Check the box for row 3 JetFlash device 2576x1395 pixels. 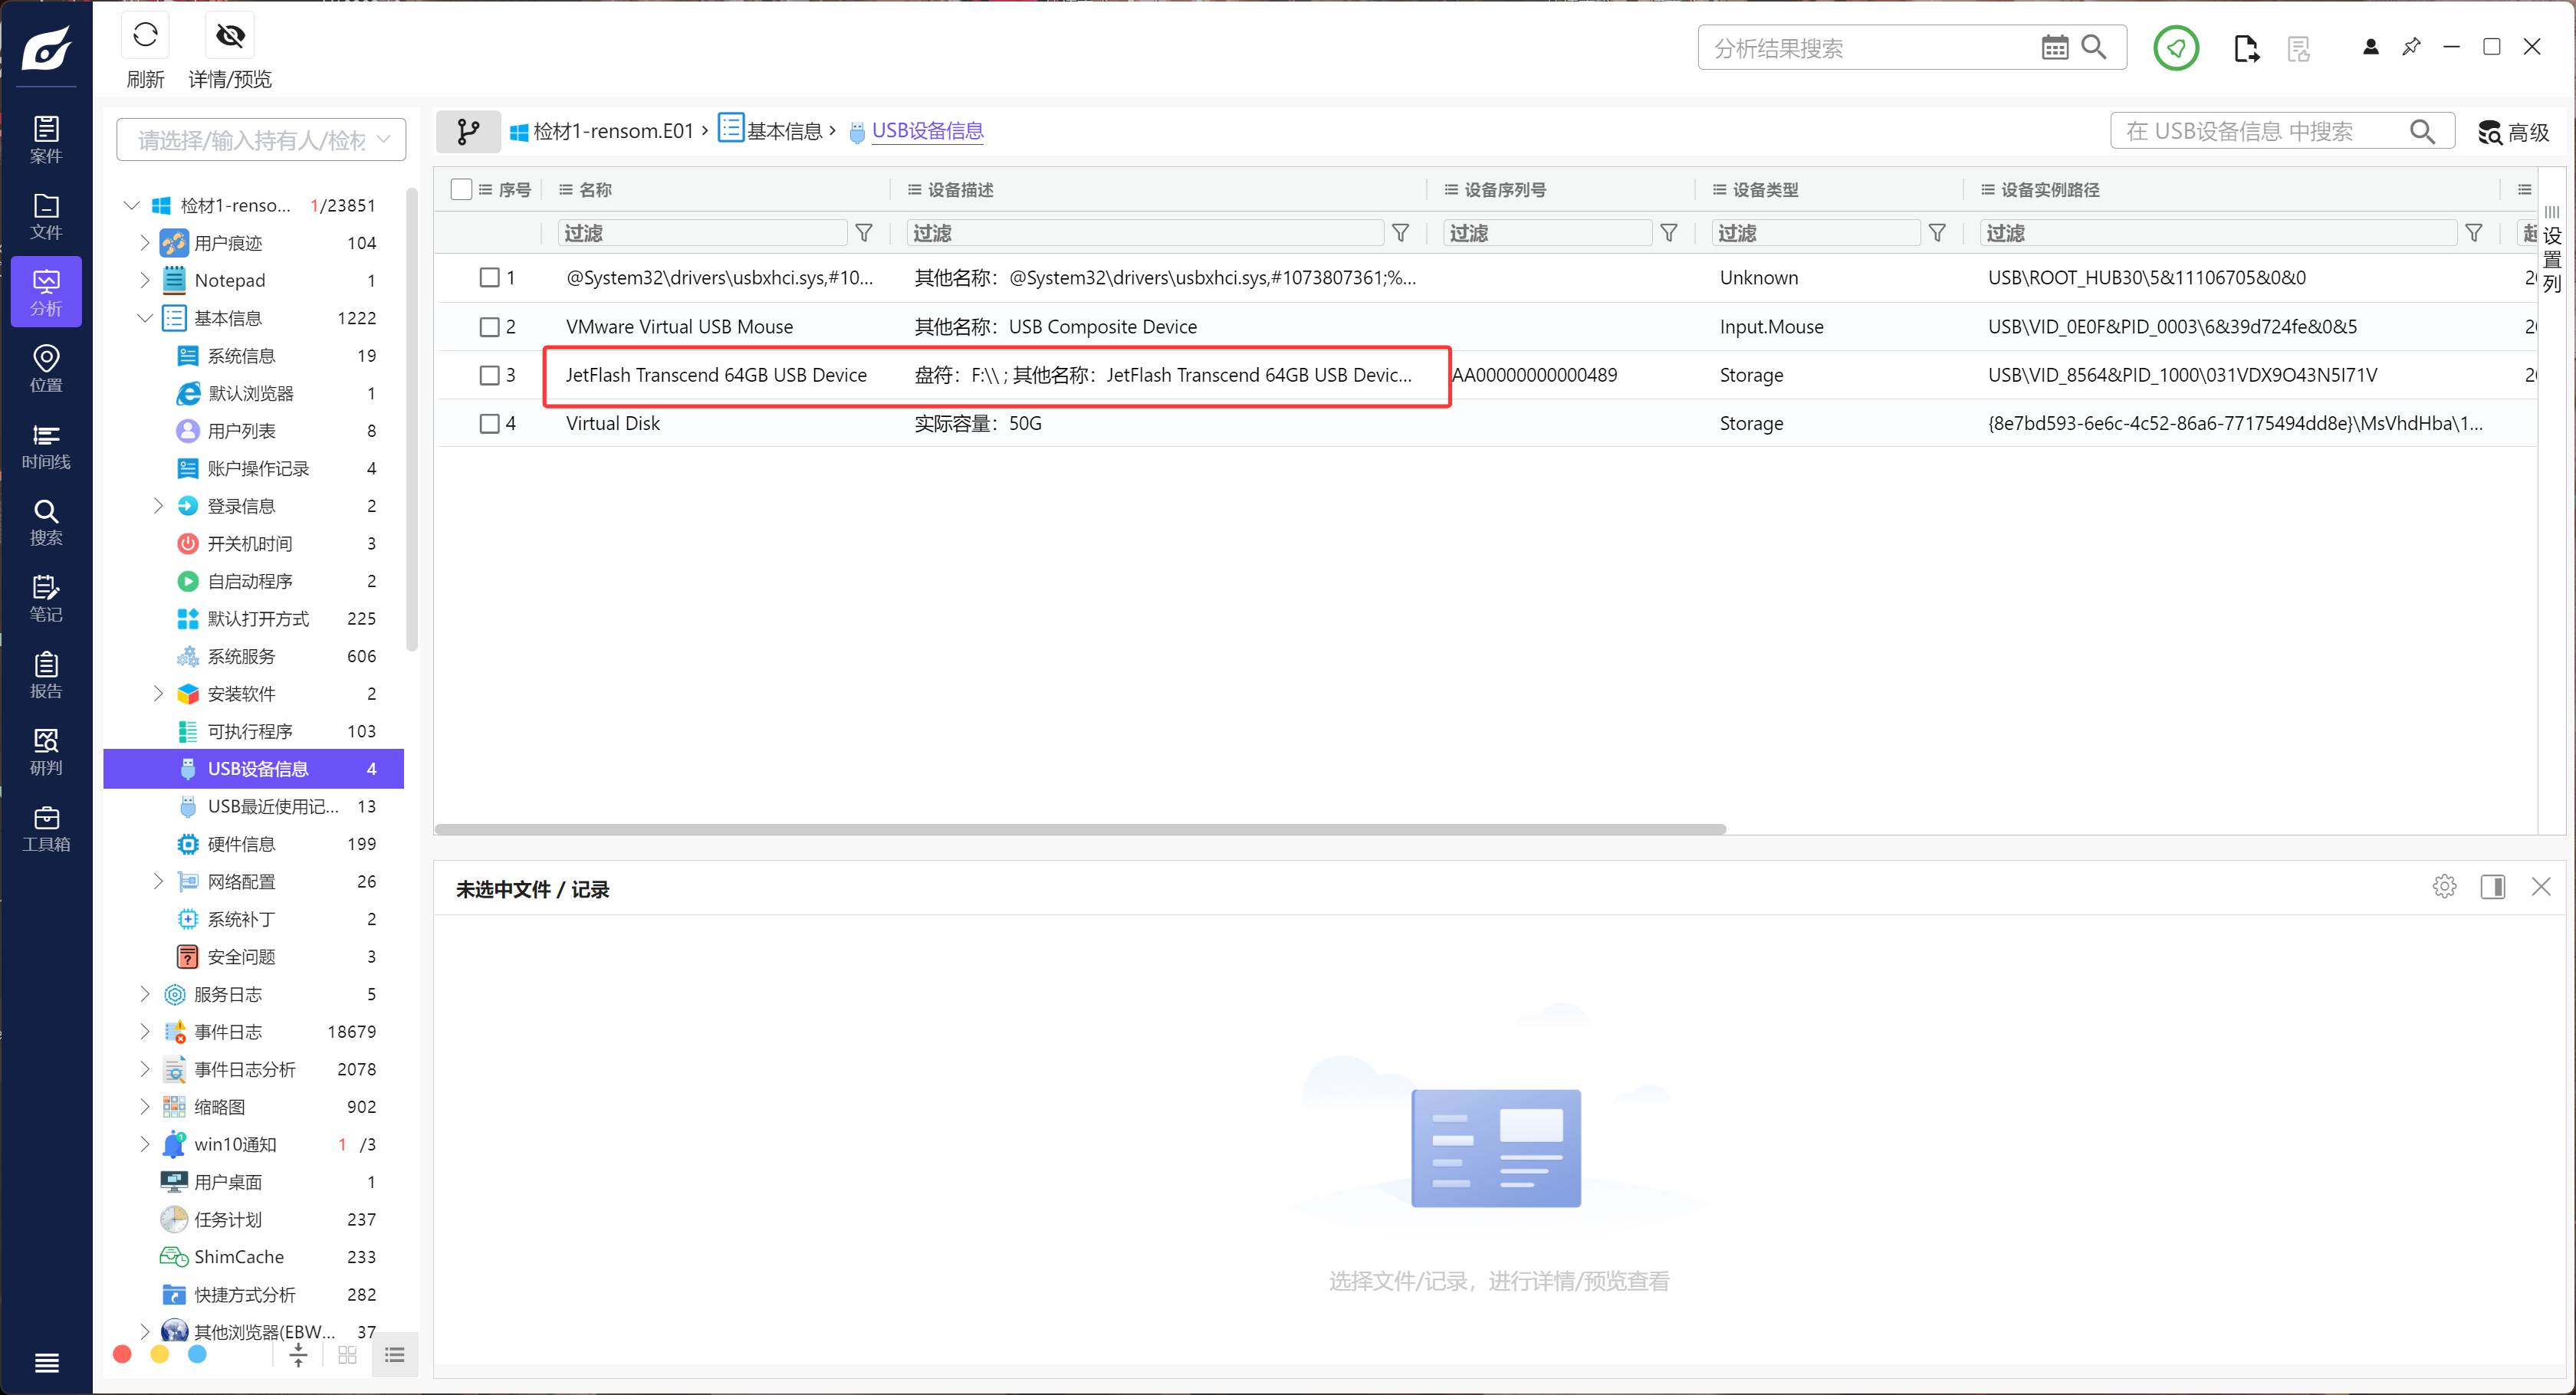pos(489,375)
